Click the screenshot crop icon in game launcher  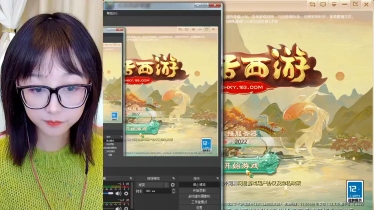[x=312, y=5]
